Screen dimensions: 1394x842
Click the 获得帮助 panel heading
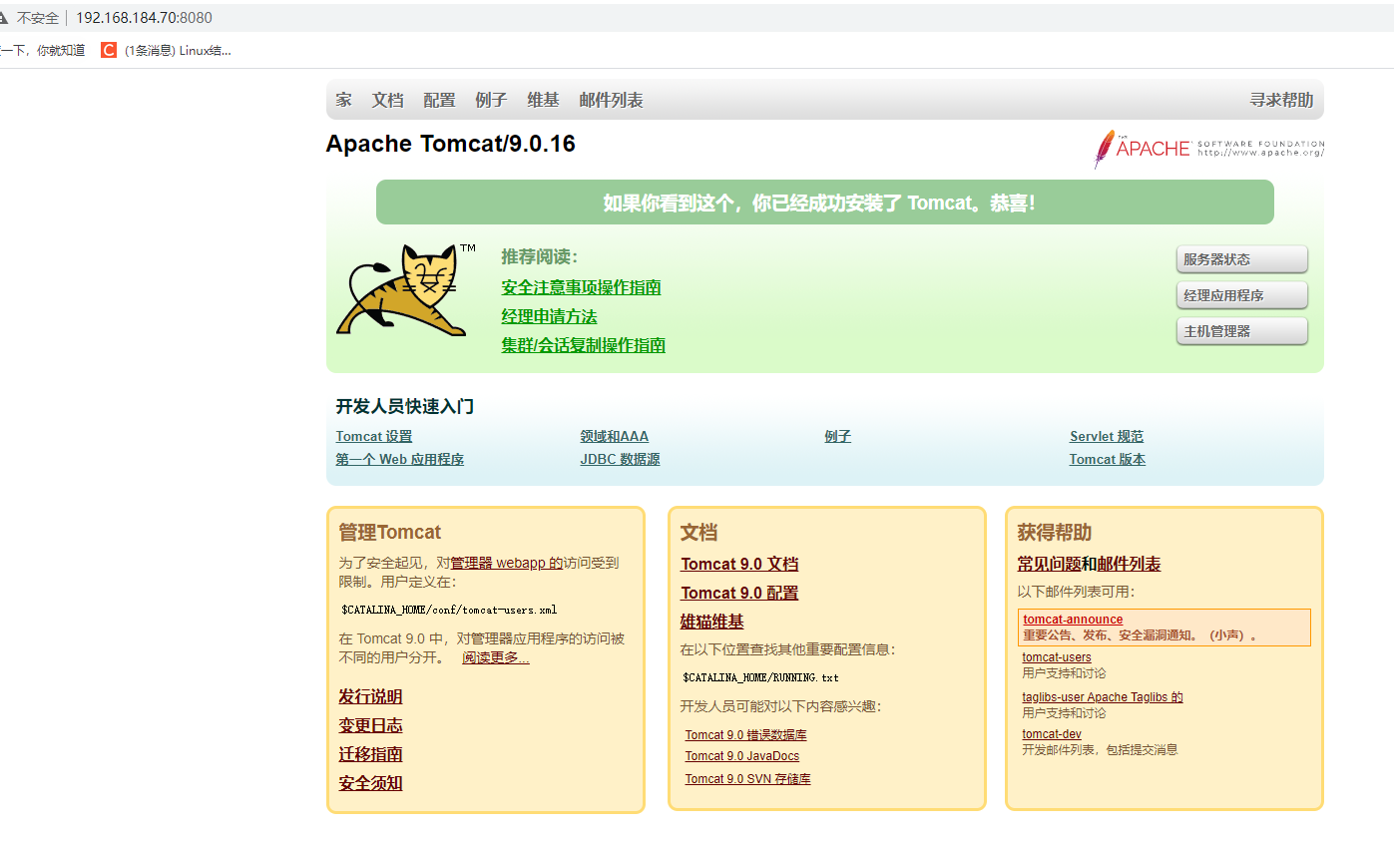tap(1054, 532)
